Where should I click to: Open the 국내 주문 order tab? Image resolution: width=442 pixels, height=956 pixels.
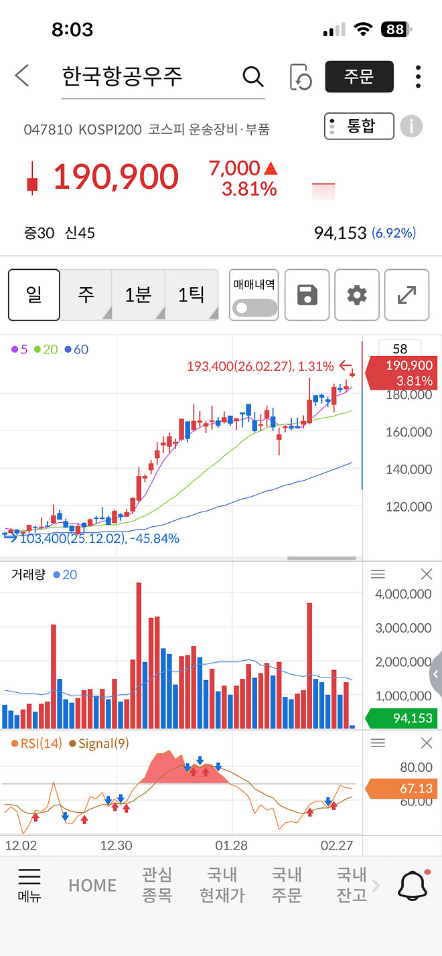pos(287,885)
